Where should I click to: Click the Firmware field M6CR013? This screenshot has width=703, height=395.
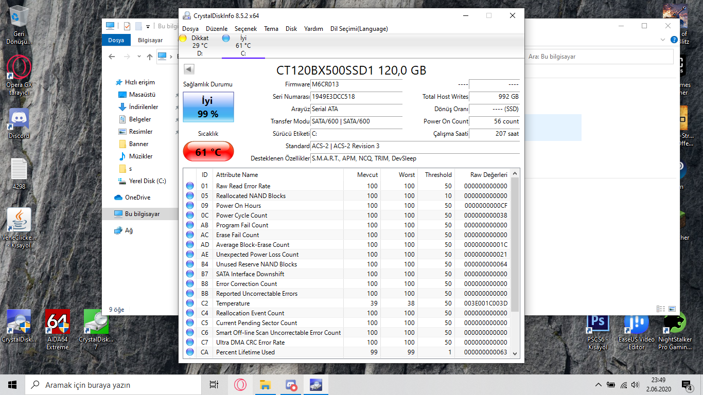click(356, 84)
